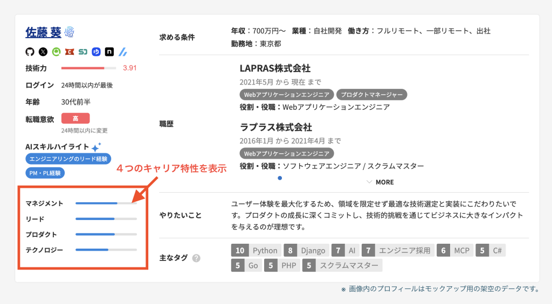552x304 pixels.
Task: Click the blue dot under career history
Action: [x=279, y=178]
